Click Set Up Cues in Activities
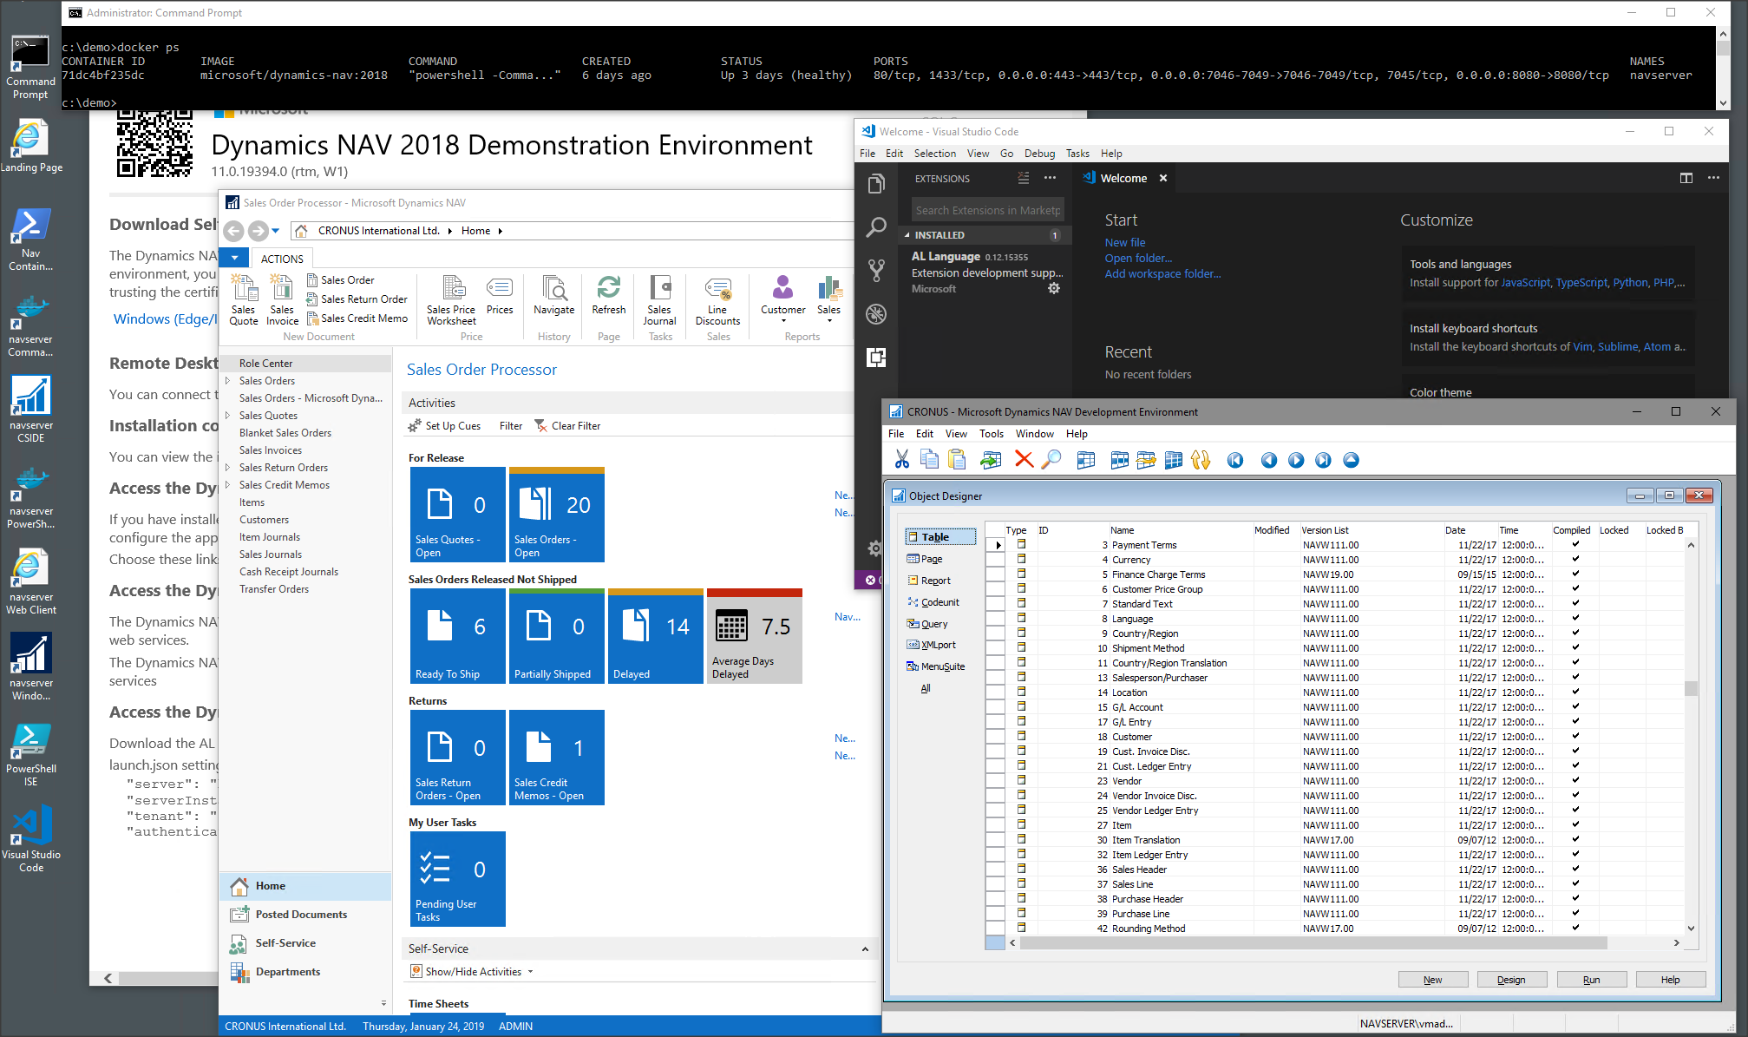The image size is (1748, 1037). [x=444, y=426]
